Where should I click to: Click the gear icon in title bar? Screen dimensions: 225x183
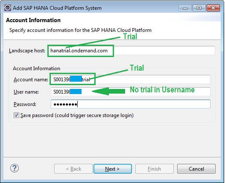point(8,8)
